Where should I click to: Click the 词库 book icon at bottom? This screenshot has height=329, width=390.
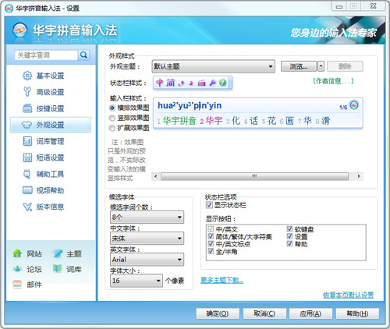57,268
